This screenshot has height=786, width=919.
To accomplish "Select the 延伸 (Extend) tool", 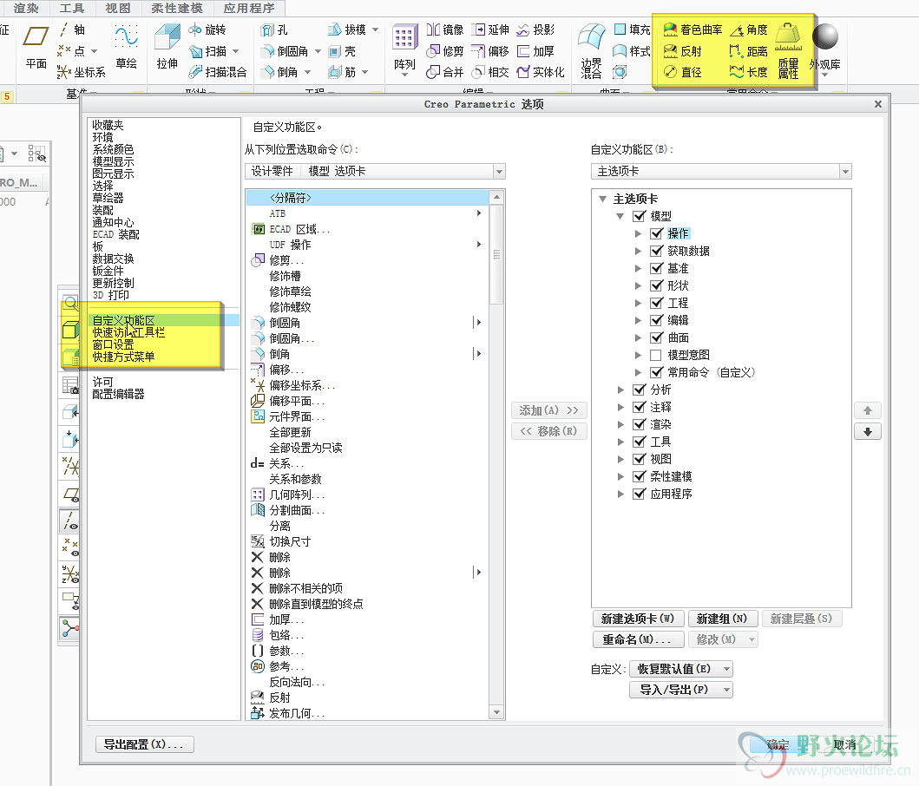I will [491, 29].
